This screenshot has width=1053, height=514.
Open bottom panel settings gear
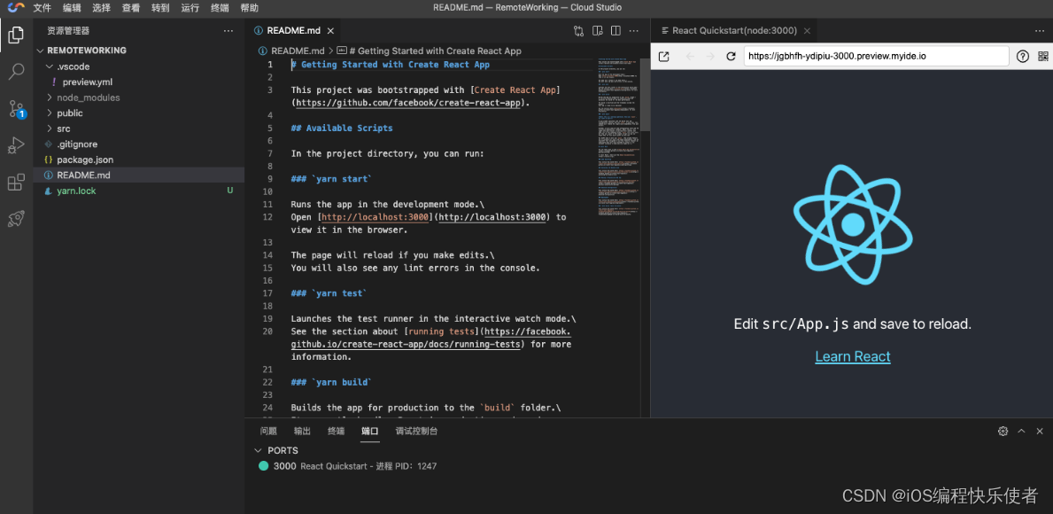click(1003, 432)
